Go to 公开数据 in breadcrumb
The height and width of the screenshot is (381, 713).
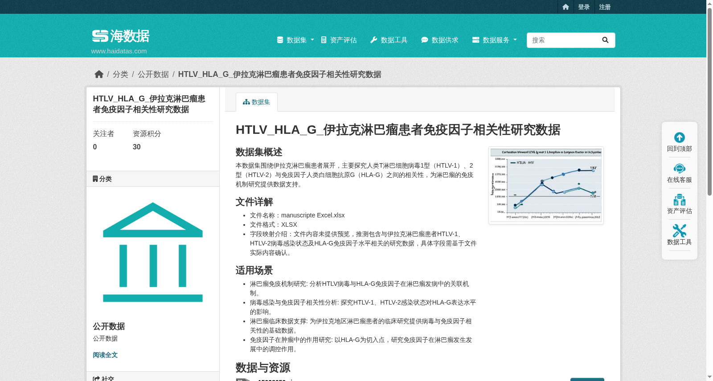click(153, 74)
